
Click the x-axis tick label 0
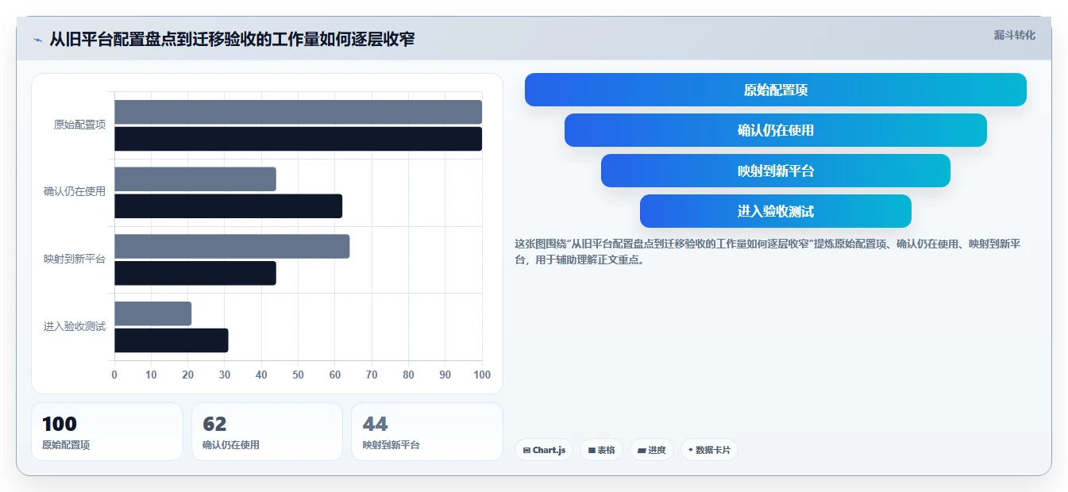114,375
